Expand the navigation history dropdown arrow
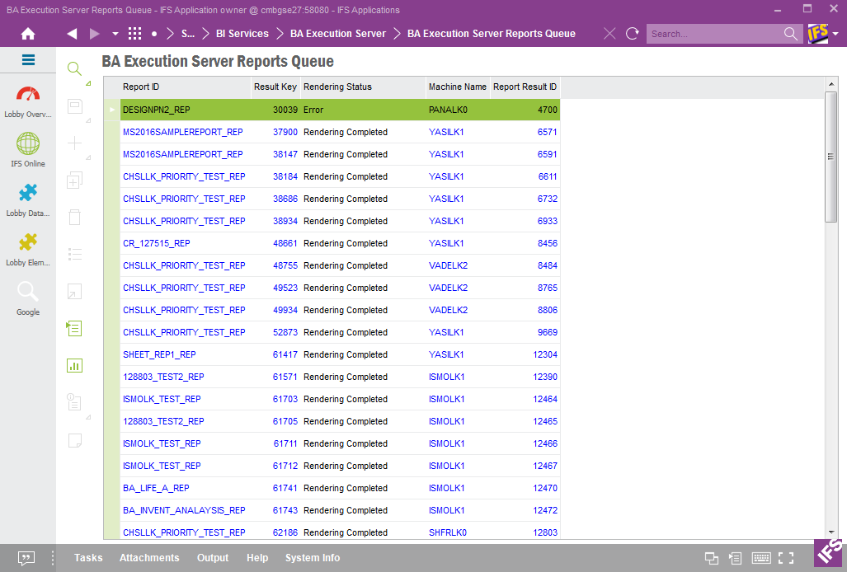Viewport: 847px width, 572px height. pyautogui.click(x=115, y=34)
